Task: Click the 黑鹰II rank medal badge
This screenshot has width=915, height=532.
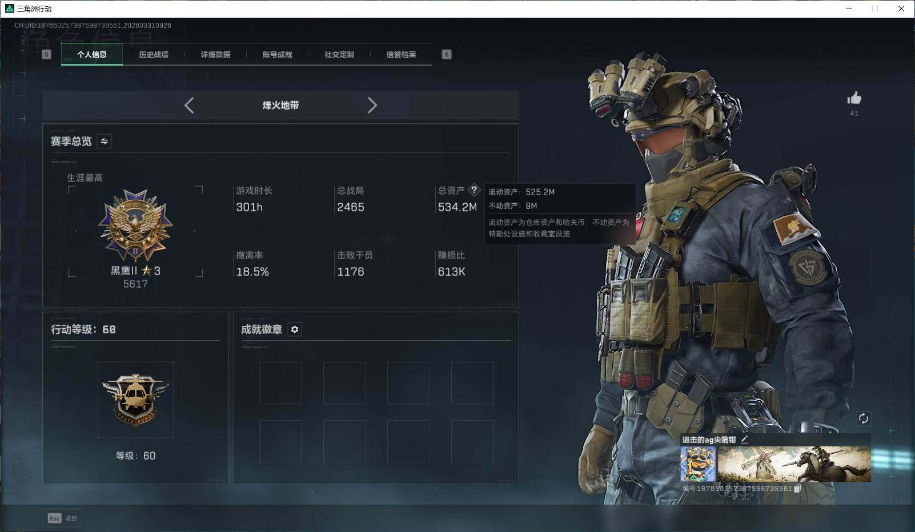Action: coord(135,225)
